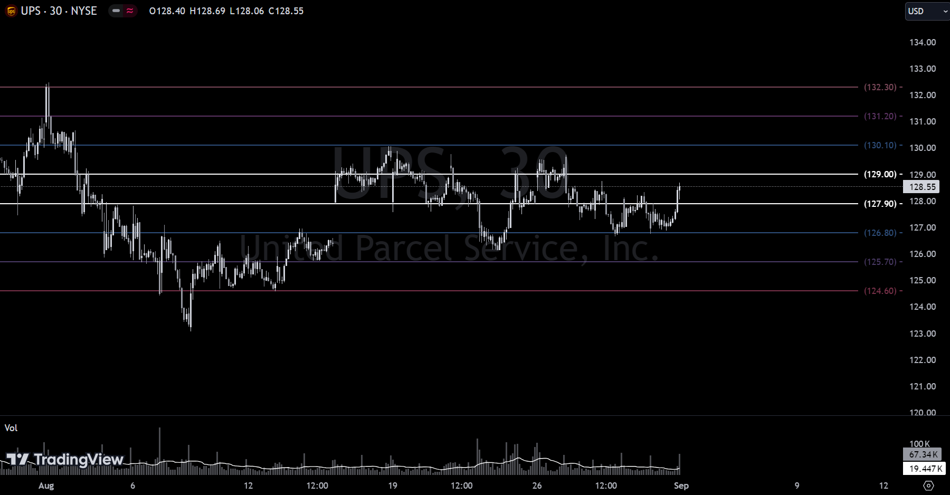The image size is (950, 495).
Task: Select the (132.30) horizontal line label
Action: coord(880,87)
